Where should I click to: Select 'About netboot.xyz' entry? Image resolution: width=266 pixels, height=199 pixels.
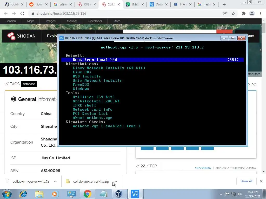click(x=92, y=118)
